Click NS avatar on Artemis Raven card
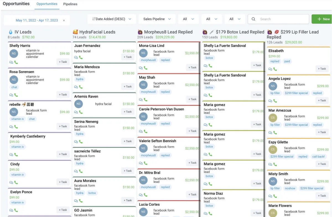 79,104
